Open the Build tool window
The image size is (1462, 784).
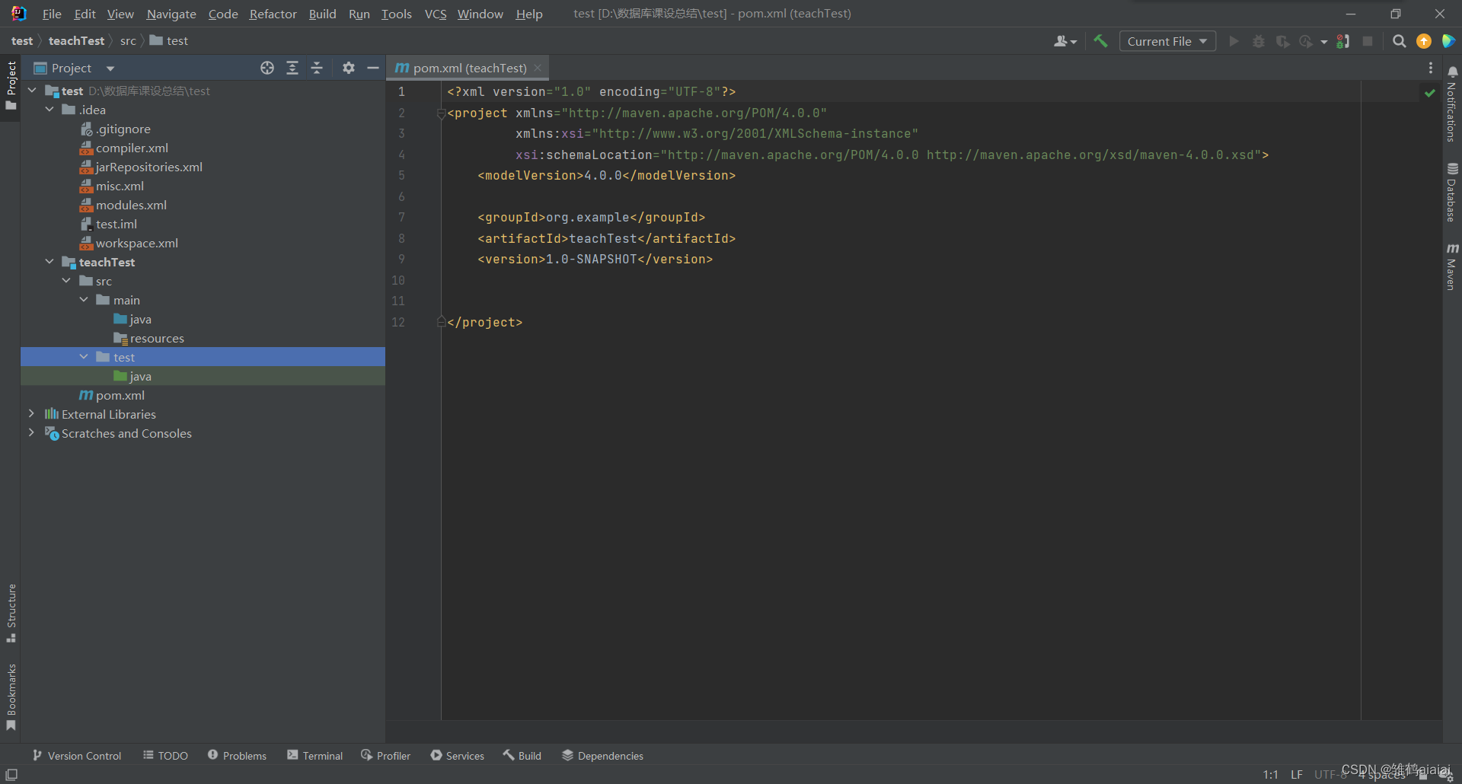tap(522, 756)
